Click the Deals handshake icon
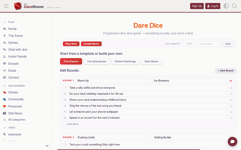 5,71
